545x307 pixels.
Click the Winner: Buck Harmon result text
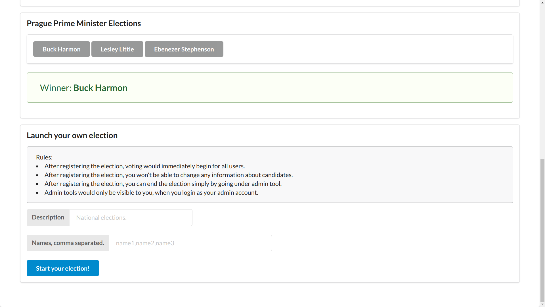(x=84, y=88)
